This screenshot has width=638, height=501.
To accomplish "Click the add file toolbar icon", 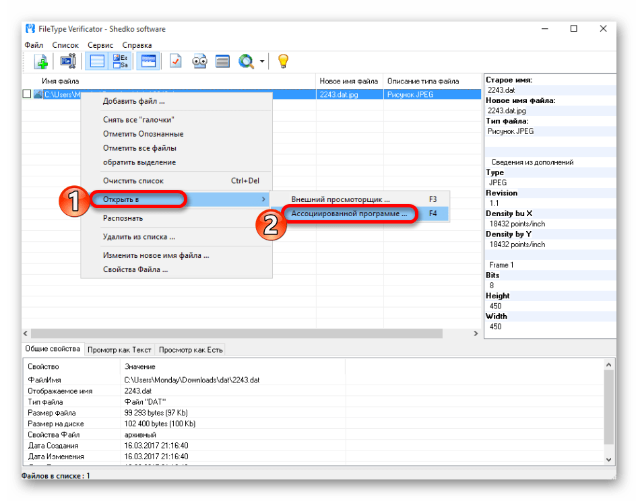I will [42, 62].
